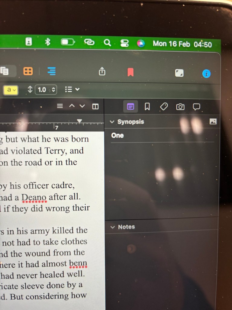
Task: Toggle the inspector with blue info button
Action: (206, 74)
